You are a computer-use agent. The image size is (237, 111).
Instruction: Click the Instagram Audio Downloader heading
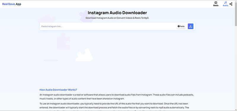117,13
